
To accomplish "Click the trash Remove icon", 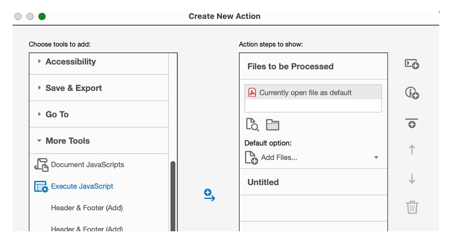I will [x=412, y=207].
